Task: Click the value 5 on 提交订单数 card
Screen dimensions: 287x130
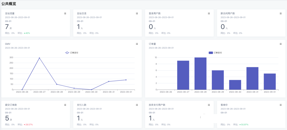Action: click(x=7, y=118)
